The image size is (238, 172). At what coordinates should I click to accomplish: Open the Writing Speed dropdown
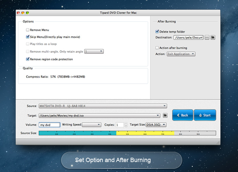[x=92, y=125]
